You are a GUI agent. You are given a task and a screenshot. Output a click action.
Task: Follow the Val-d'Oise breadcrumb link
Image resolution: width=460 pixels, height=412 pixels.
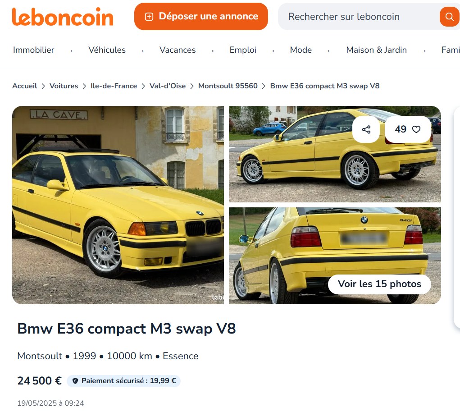[168, 86]
